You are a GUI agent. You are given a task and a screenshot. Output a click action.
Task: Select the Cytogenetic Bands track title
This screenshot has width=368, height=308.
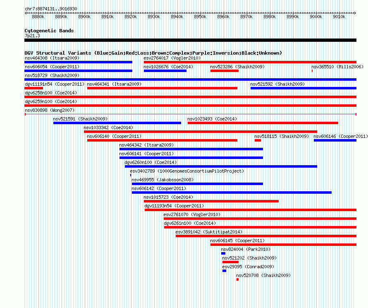pos(49,31)
